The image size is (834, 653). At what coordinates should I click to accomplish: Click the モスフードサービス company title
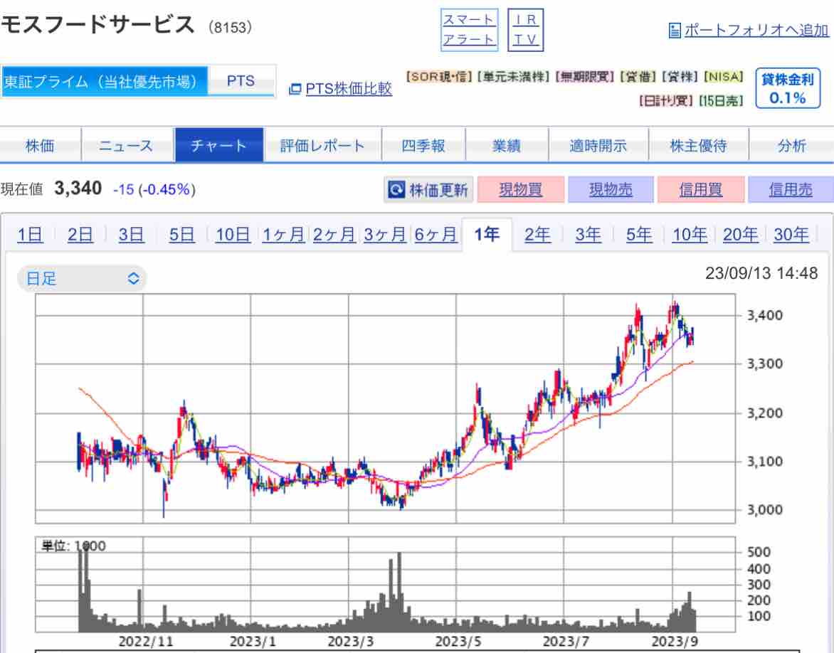98,24
